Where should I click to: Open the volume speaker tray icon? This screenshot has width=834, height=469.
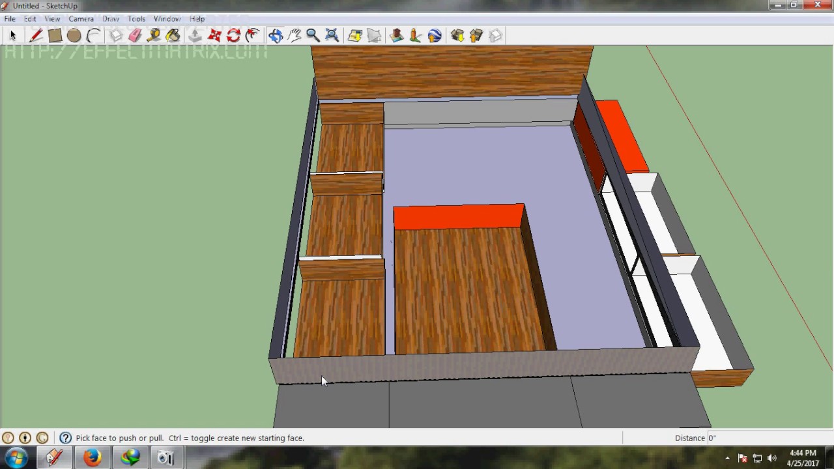[772, 459]
